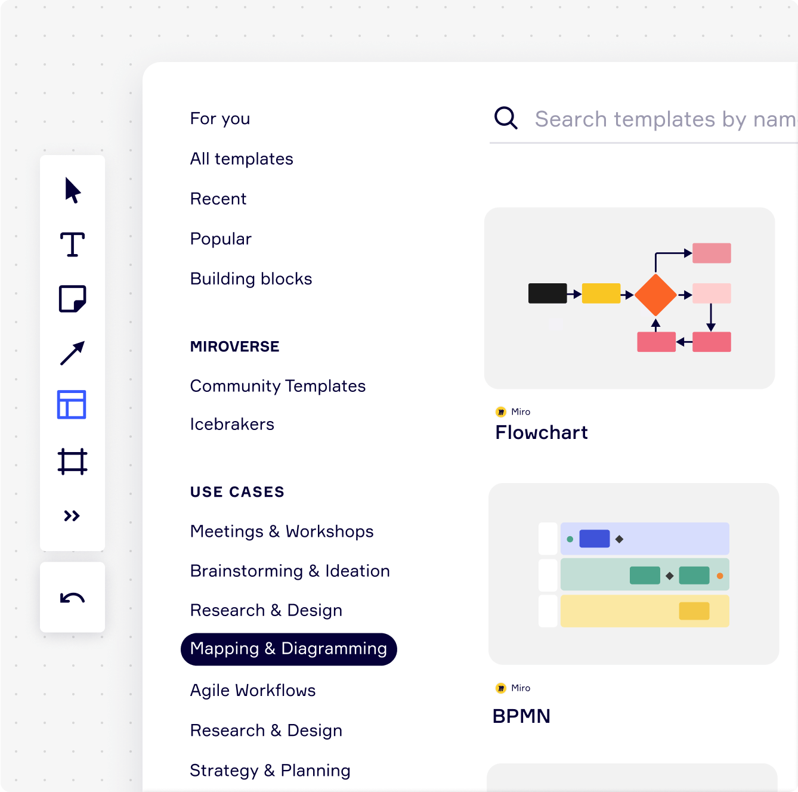
Task: Click the Flowchart template title
Action: coord(542,432)
